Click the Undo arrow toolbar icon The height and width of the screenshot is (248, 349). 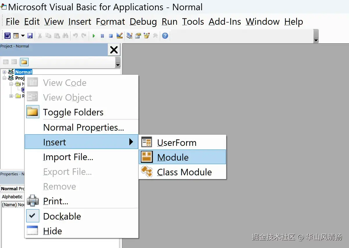[x=75, y=36]
